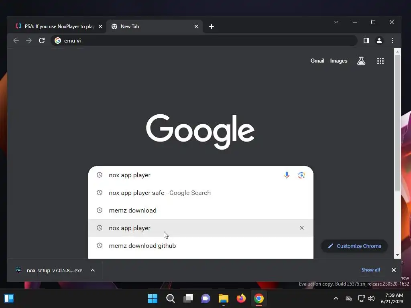
Task: Select highlighted 'nox app player' suggestion
Action: [201, 228]
